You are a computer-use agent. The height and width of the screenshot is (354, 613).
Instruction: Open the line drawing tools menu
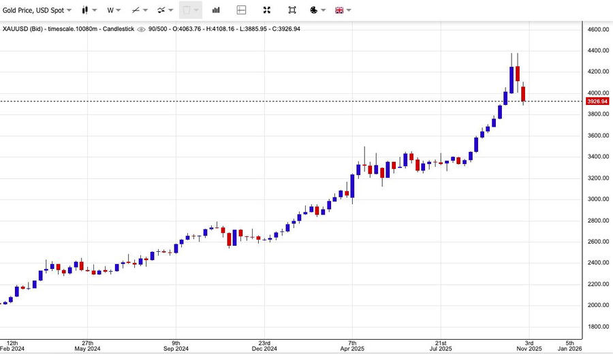point(140,10)
